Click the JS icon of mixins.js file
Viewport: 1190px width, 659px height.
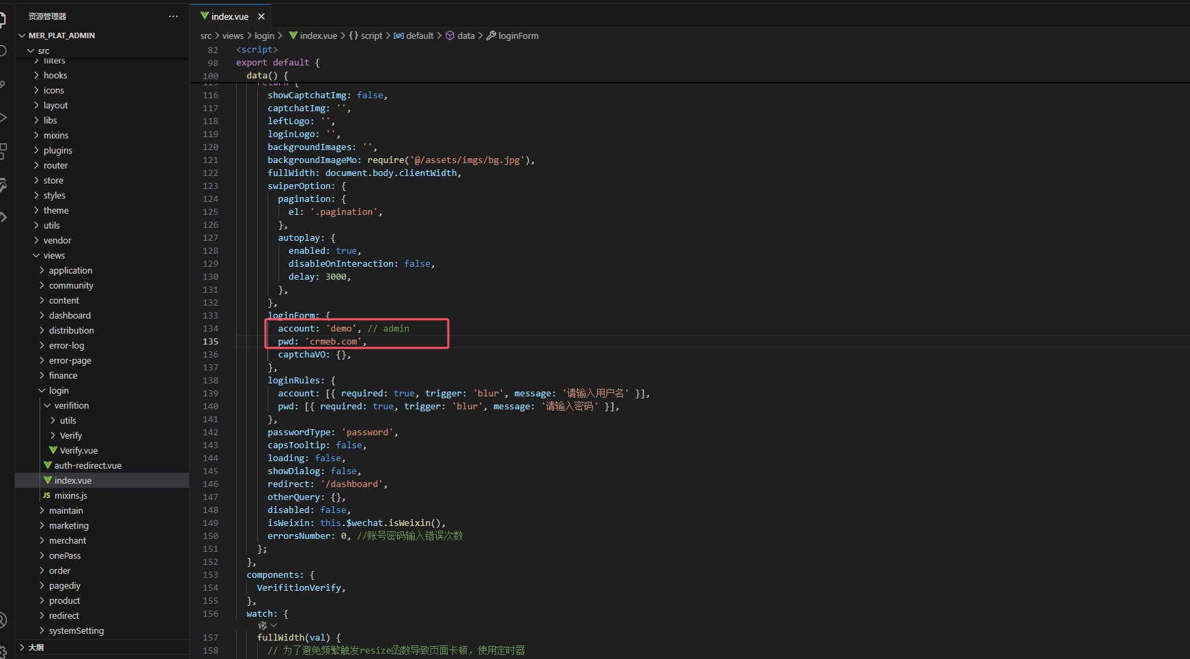coord(46,495)
